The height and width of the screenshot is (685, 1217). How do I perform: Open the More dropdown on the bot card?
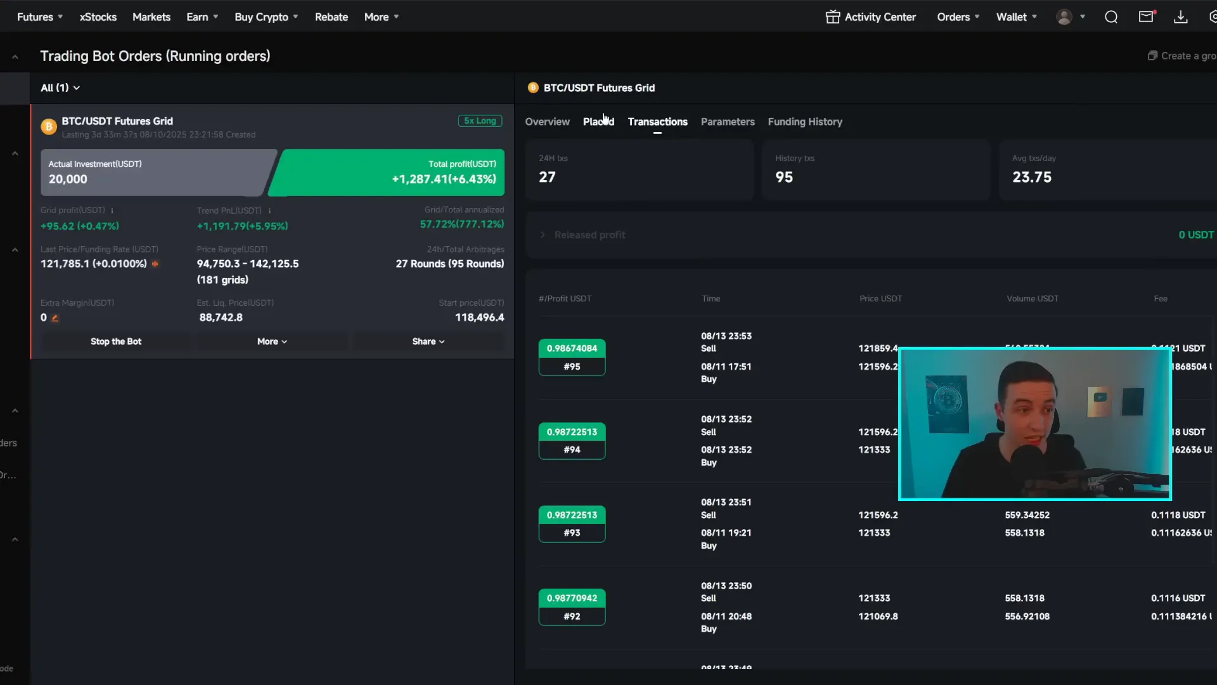pos(272,341)
